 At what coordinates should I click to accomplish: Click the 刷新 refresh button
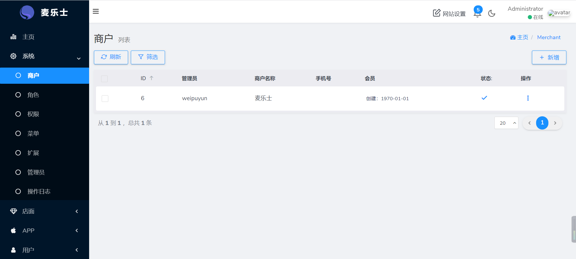click(x=111, y=57)
